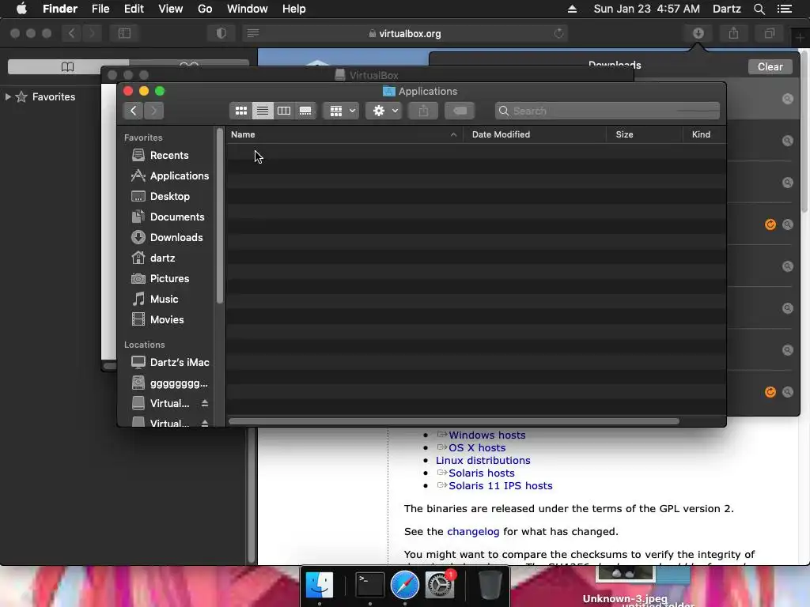Open the Window menu
810x607 pixels.
click(247, 9)
